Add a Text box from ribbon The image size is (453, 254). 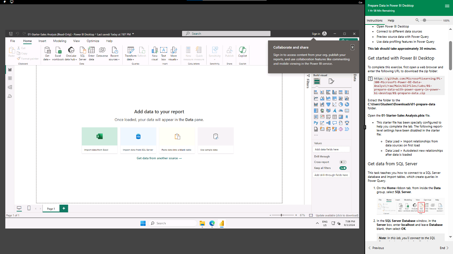[163, 53]
